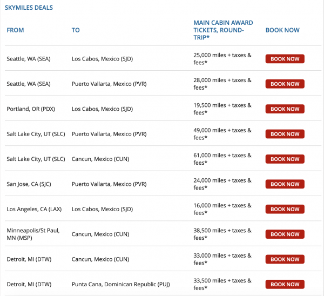Click Portland, OR (PDX) origin cell
Screen dimensions: 324x296
[x=32, y=109]
